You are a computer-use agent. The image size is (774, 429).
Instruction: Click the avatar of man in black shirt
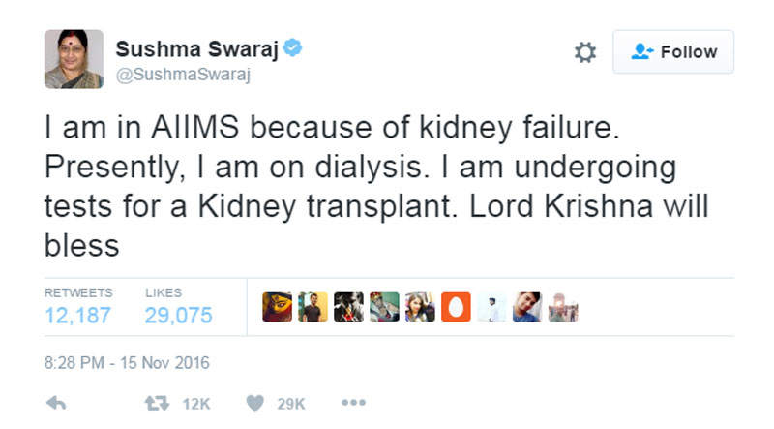[313, 307]
